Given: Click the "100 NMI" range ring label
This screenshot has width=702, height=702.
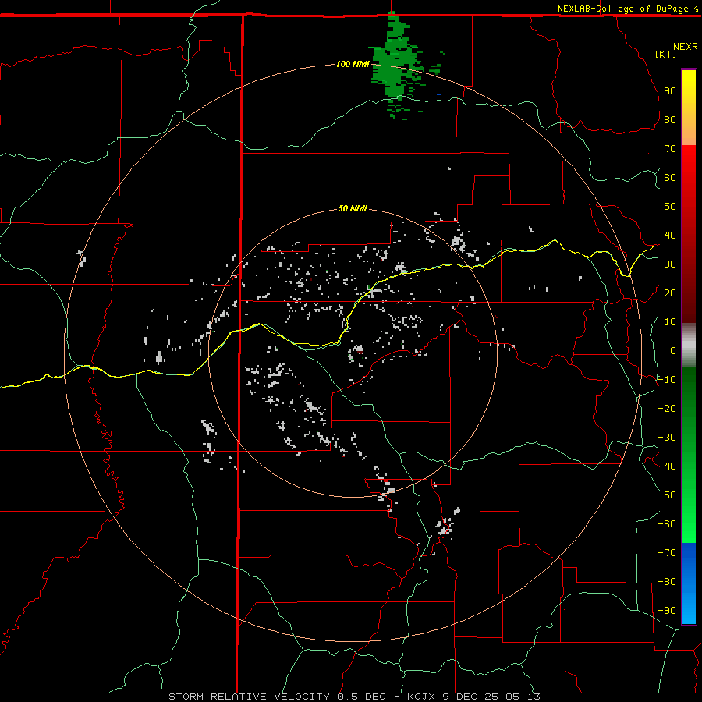Looking at the screenshot, I should [353, 64].
